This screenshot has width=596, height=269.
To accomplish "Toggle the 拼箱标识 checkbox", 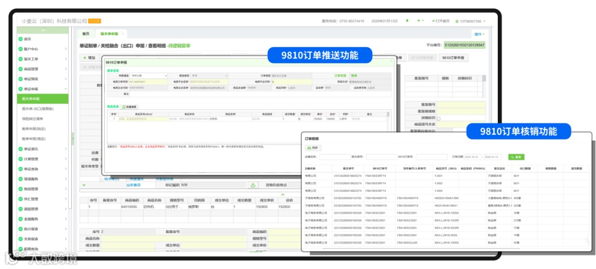I will point(439,119).
